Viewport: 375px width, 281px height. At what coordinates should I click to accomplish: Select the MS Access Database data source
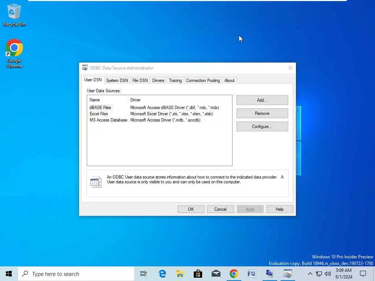click(x=108, y=120)
